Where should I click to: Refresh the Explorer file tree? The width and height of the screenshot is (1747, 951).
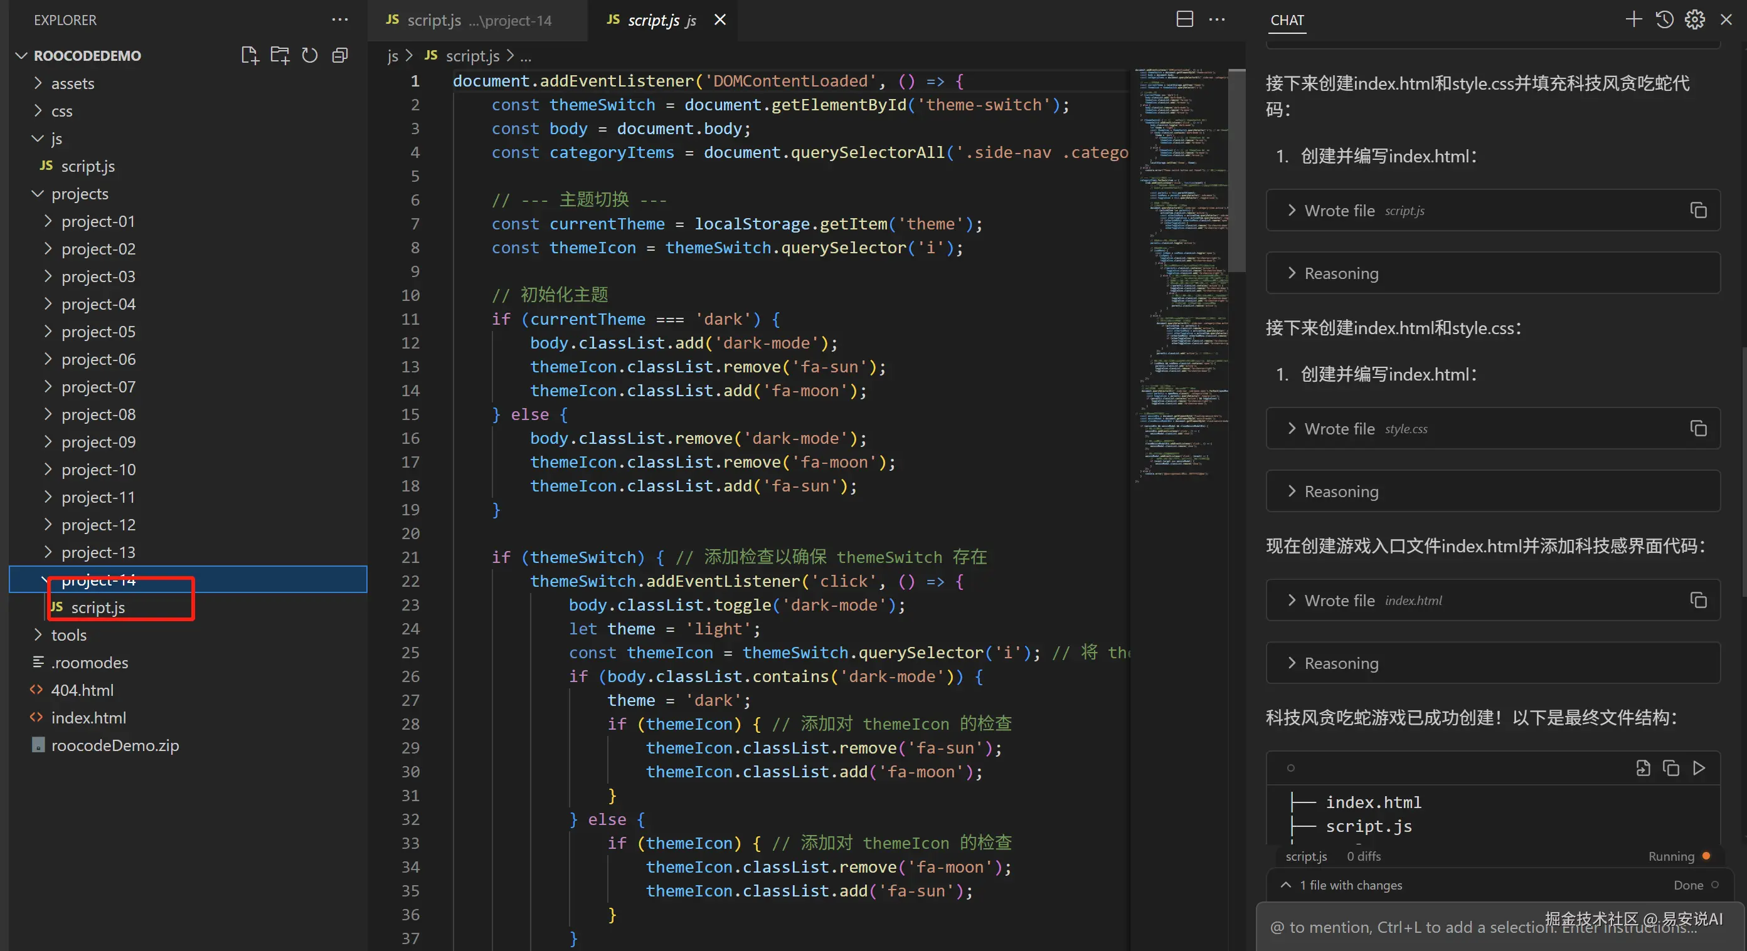tap(310, 56)
